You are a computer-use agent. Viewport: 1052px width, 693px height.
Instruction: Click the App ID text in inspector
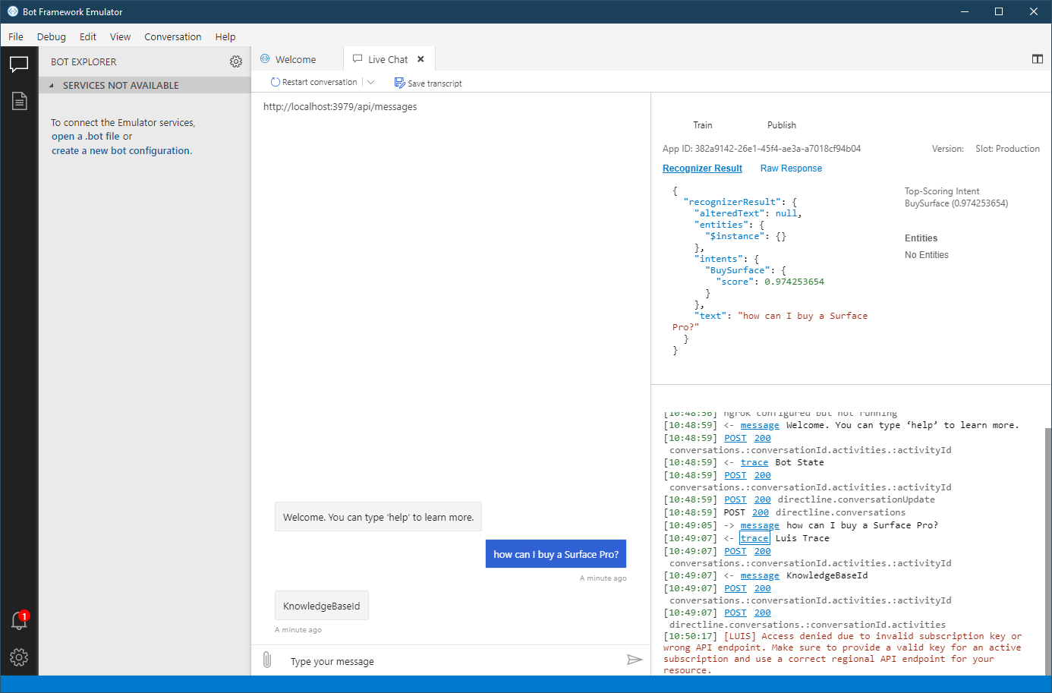pyautogui.click(x=762, y=149)
